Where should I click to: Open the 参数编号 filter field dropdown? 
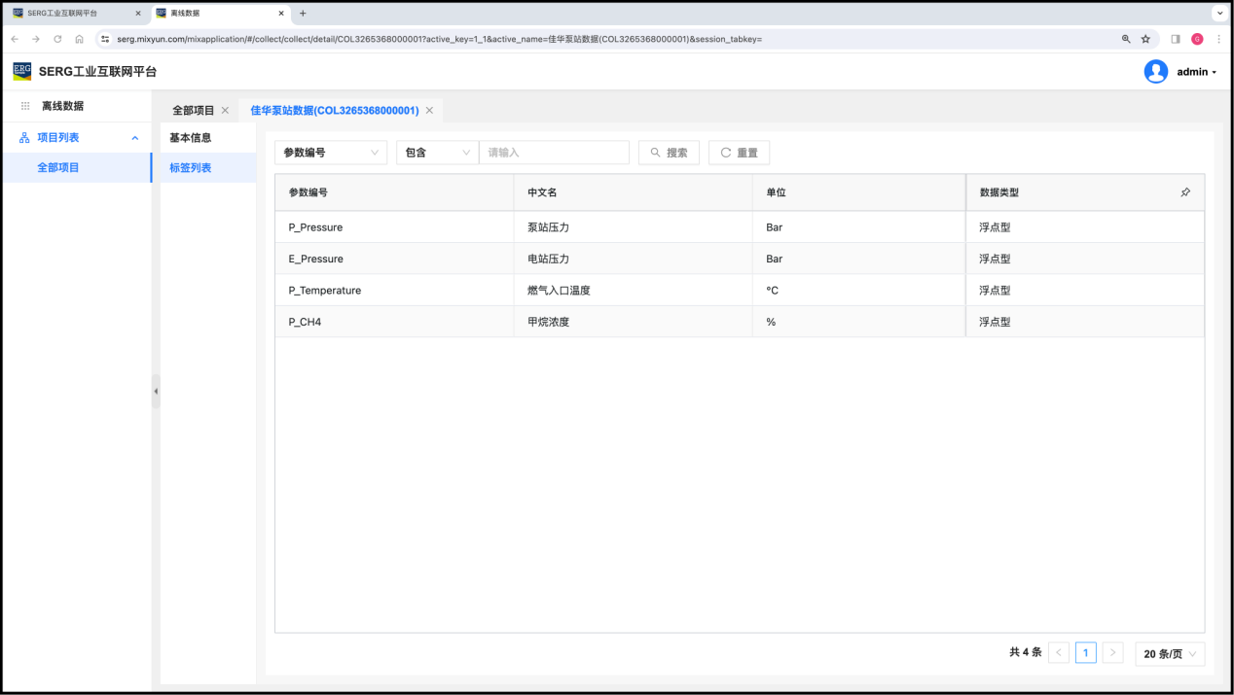point(331,153)
